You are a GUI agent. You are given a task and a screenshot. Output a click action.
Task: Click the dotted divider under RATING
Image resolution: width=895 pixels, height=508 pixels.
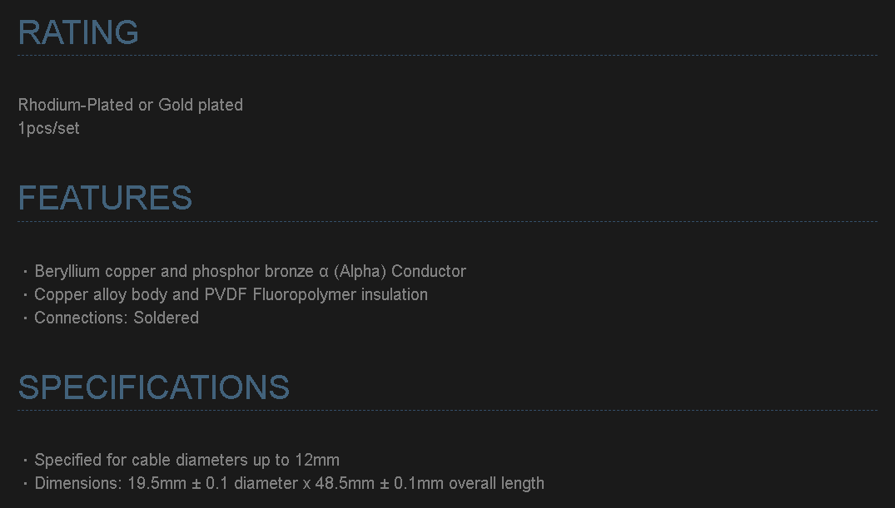pyautogui.click(x=447, y=56)
